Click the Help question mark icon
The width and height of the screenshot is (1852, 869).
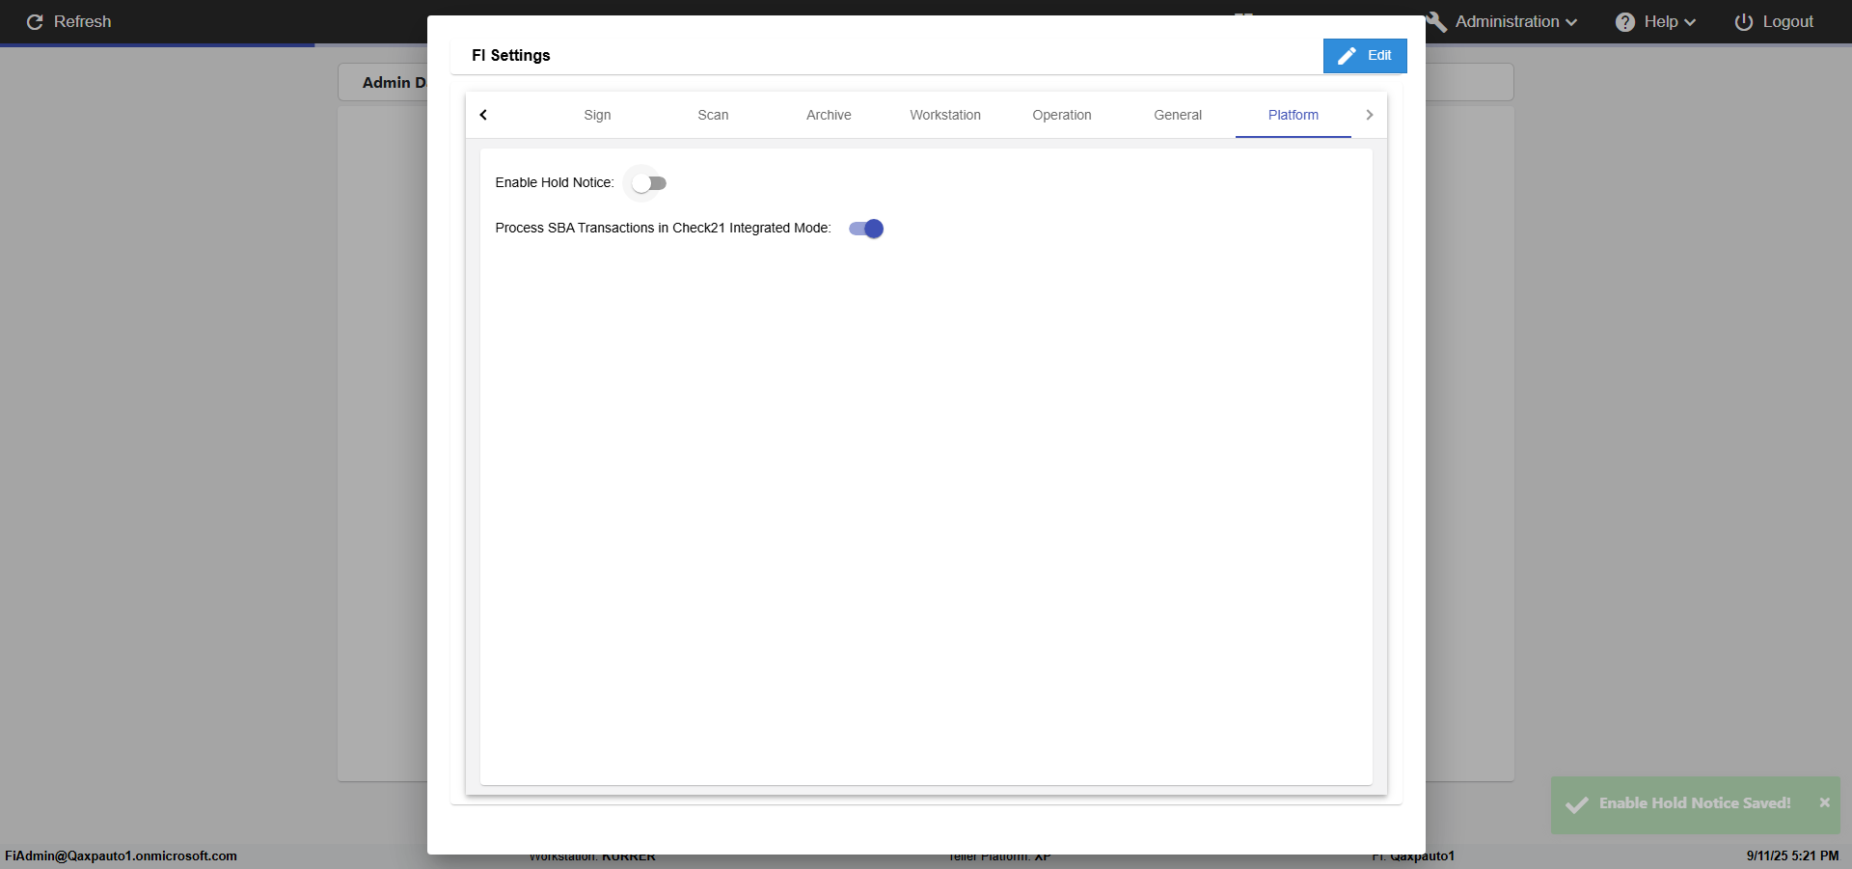coord(1625,21)
